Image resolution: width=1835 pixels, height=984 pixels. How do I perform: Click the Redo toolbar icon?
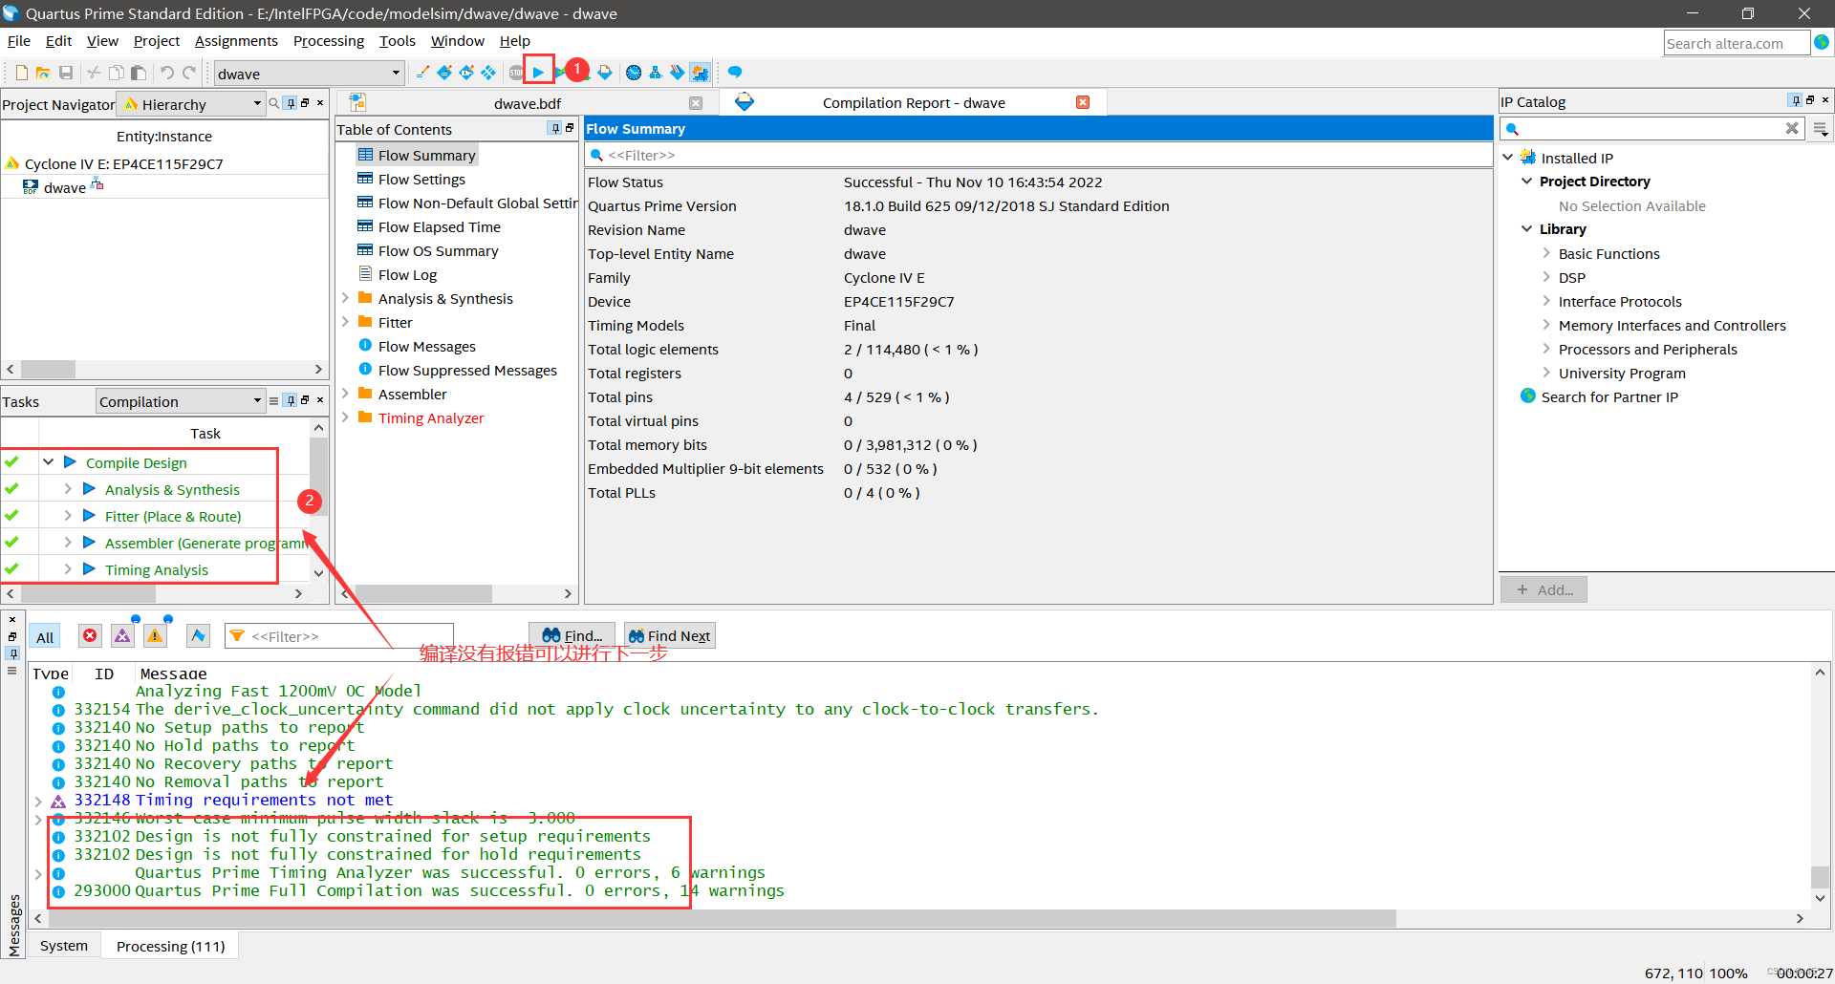pos(189,73)
